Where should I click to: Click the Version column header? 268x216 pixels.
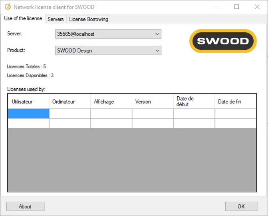click(x=153, y=102)
